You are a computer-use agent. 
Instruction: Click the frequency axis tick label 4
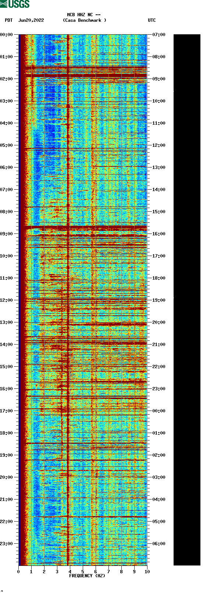(x=70, y=572)
